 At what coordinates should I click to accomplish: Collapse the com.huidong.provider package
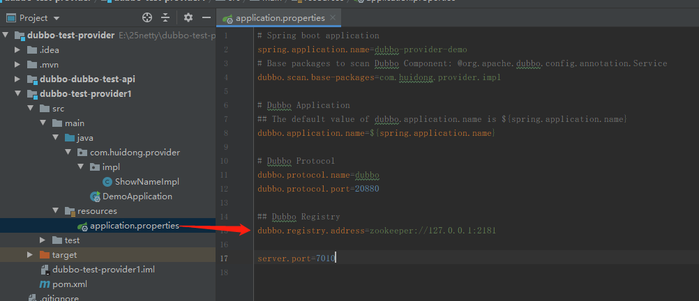click(x=68, y=153)
